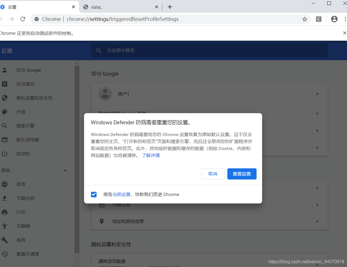Expand the 用户1 row arrow
Viewport: 347px width, 267px height.
pyautogui.click(x=317, y=94)
